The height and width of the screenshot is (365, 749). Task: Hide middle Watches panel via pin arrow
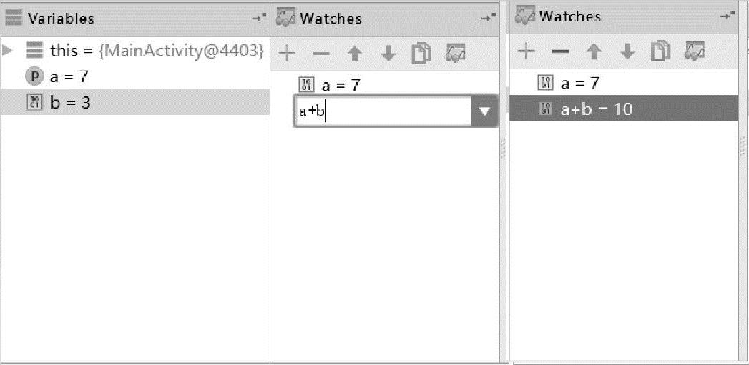[x=488, y=18]
